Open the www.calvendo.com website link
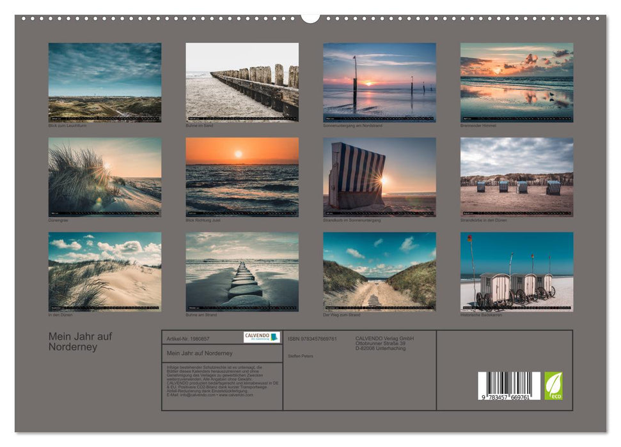 coord(235,395)
